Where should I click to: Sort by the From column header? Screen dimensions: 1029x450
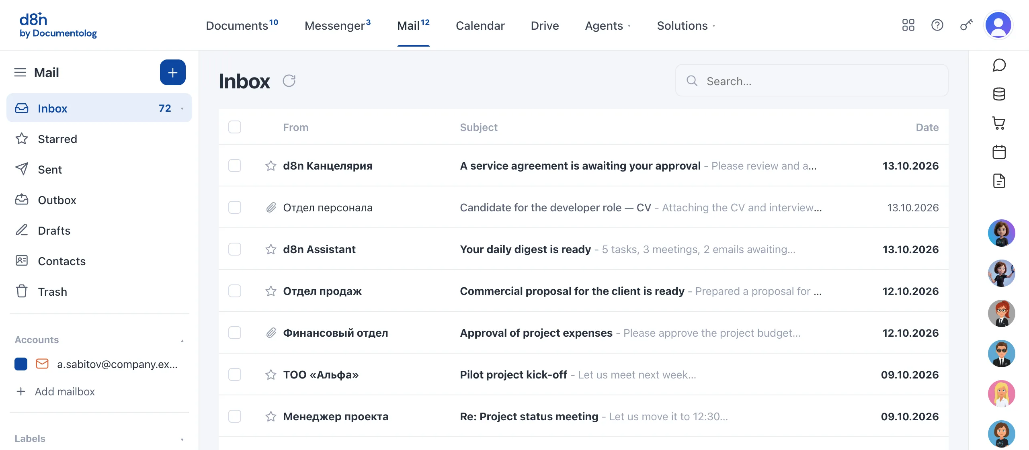[x=295, y=127]
